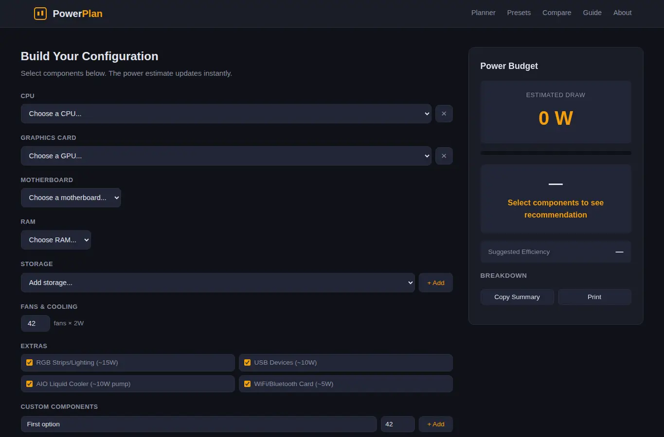Image resolution: width=664 pixels, height=437 pixels.
Task: Click the custom component wattage field
Action: pos(397,424)
